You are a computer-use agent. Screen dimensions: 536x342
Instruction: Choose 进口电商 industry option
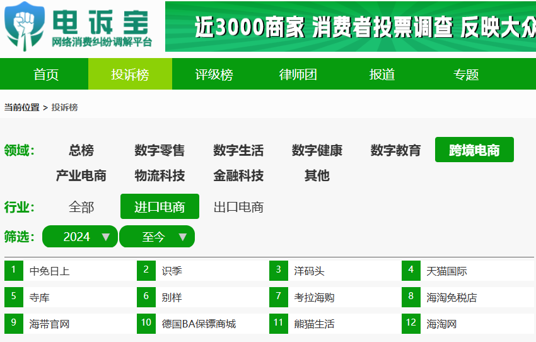tap(160, 206)
